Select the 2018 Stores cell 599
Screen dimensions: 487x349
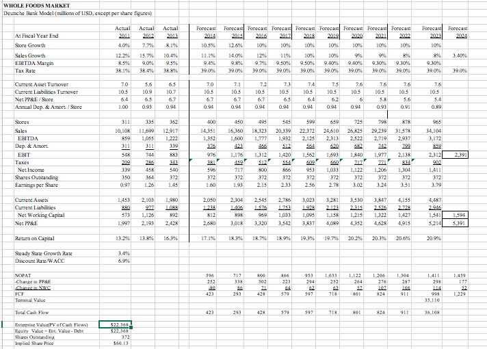[x=311, y=122]
